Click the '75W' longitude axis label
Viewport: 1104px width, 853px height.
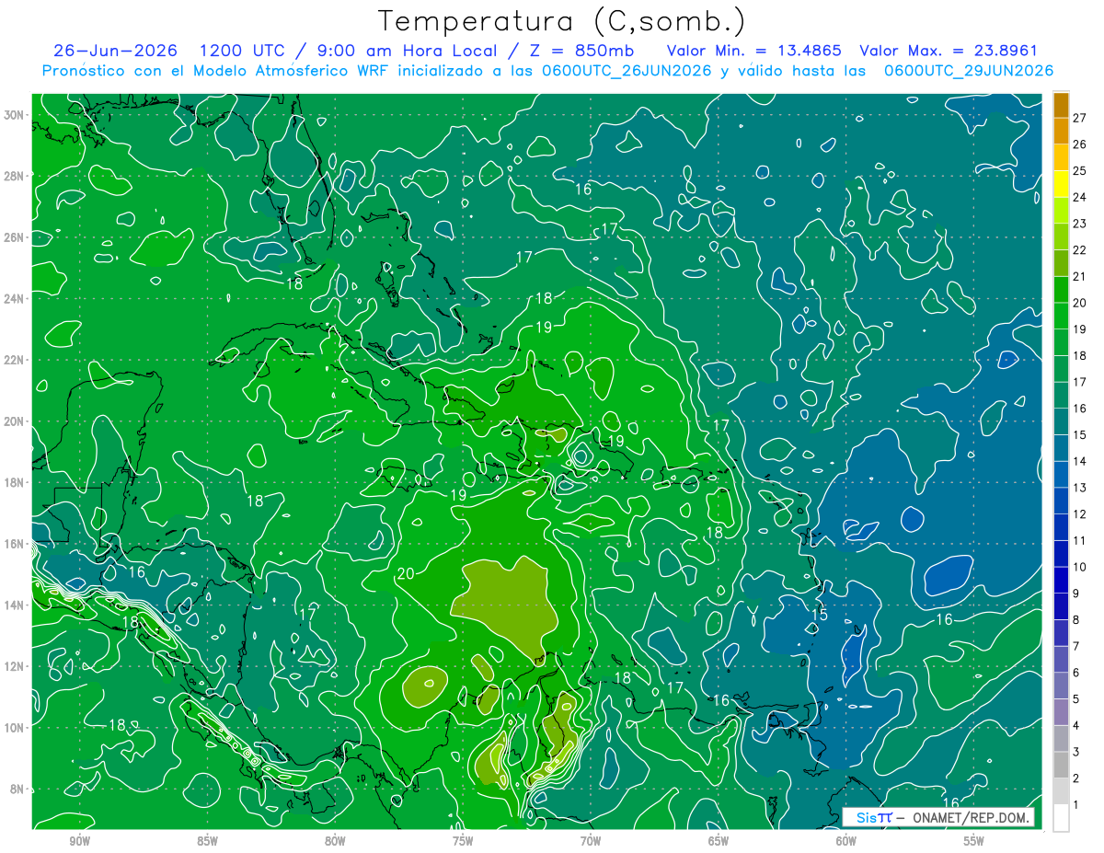pyautogui.click(x=463, y=841)
